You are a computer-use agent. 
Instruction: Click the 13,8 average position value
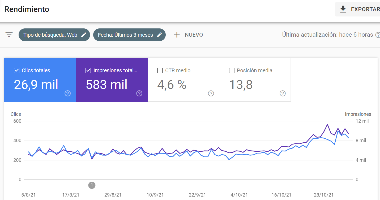[x=241, y=85]
